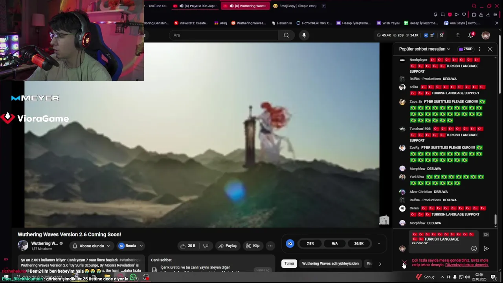The height and width of the screenshot is (283, 503).
Task: Switch to the Playlist 90s Japan tab
Action: click(195, 6)
